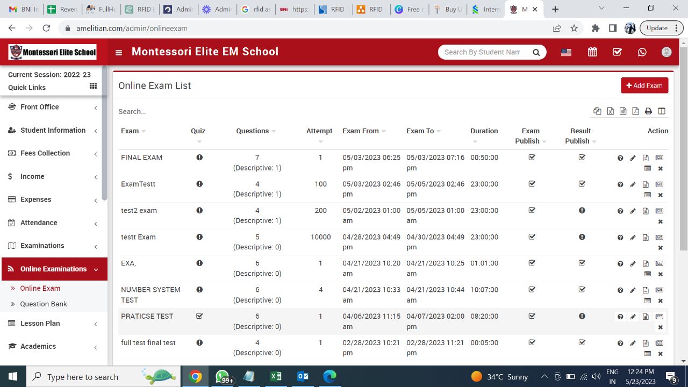The image size is (688, 387).
Task: Focus the exam list Search box
Action: [156, 112]
